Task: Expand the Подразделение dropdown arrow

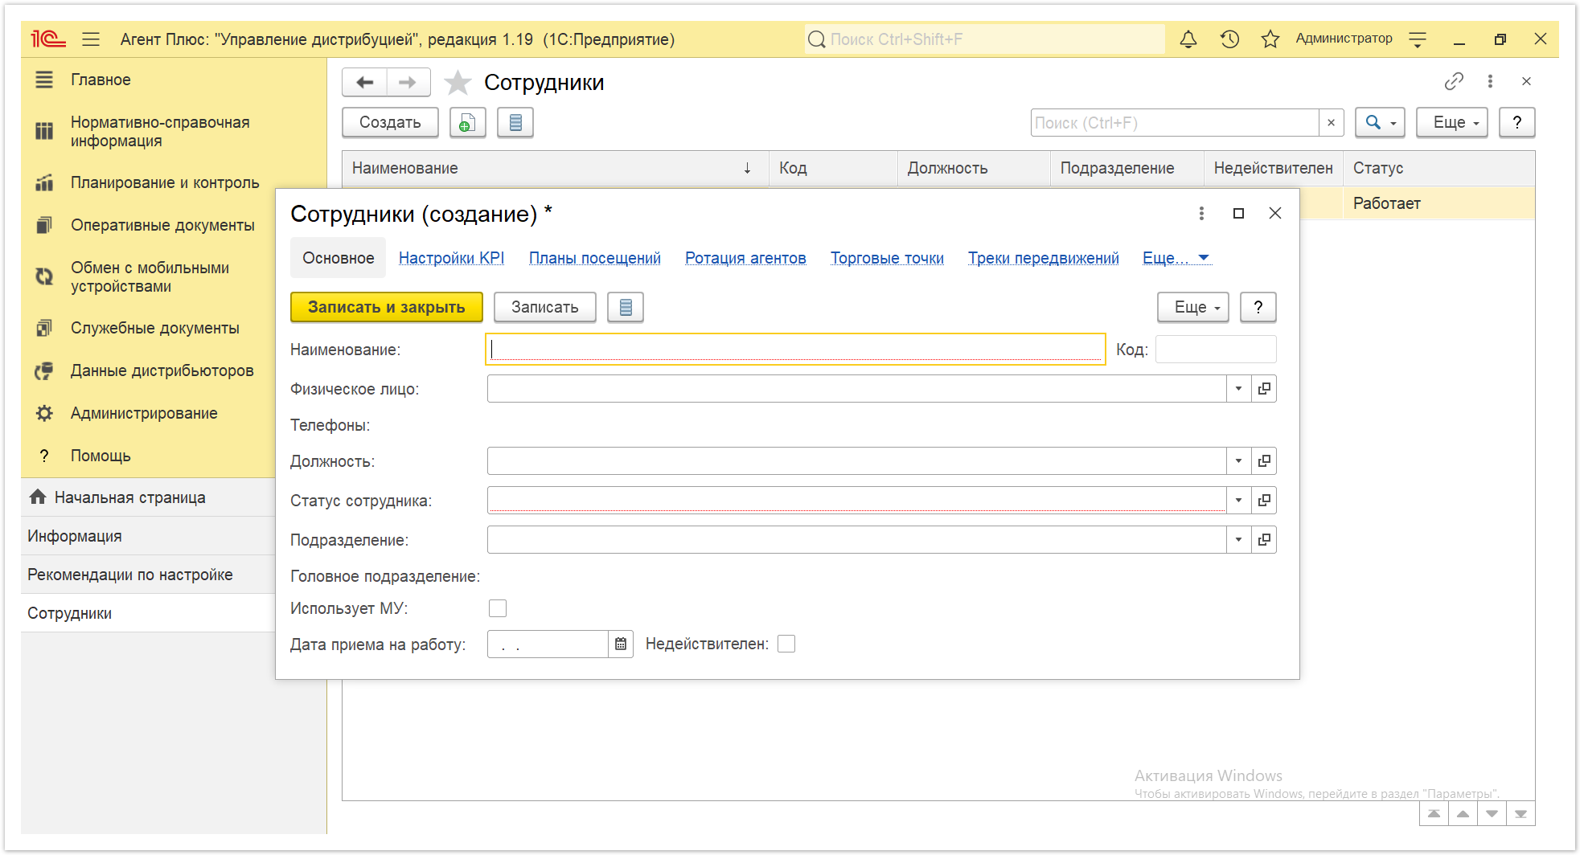Action: pos(1238,540)
